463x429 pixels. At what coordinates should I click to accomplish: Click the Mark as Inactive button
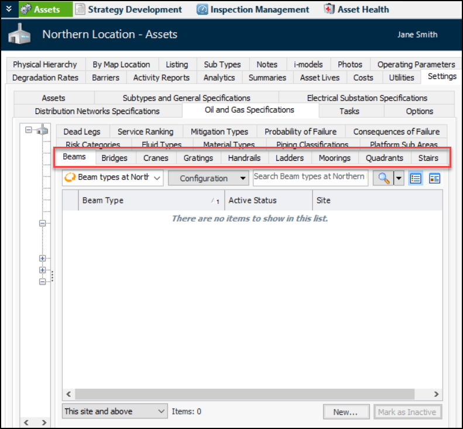(x=408, y=412)
